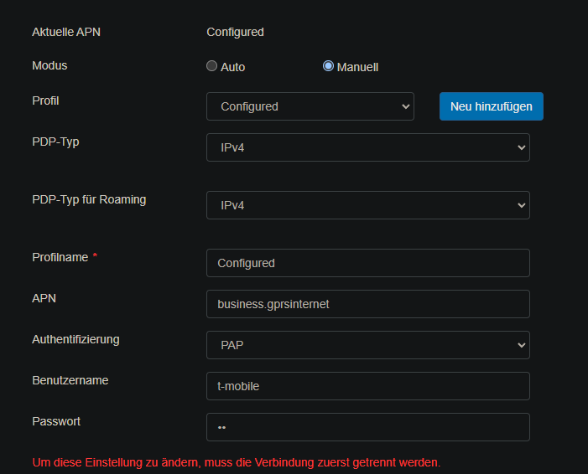Screen dimensions: 588x474
Task: Click the Passwort label
Action: pyautogui.click(x=56, y=421)
